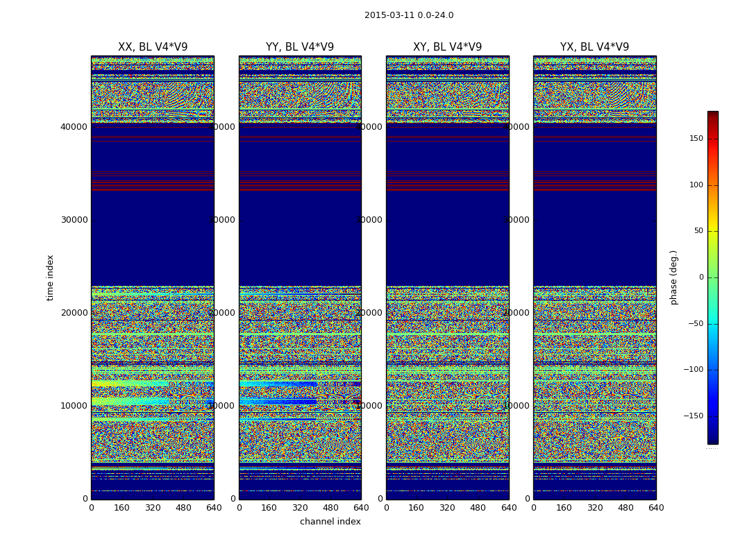Click channel tick 160 under the YY plot
729x555 pixels.
269,508
